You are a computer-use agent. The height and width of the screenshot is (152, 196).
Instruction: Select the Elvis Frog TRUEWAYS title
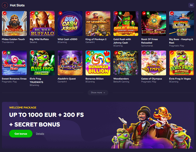36,80
